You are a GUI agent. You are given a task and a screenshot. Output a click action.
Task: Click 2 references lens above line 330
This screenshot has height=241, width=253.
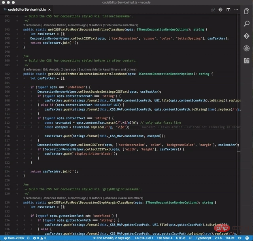(x=32, y=198)
